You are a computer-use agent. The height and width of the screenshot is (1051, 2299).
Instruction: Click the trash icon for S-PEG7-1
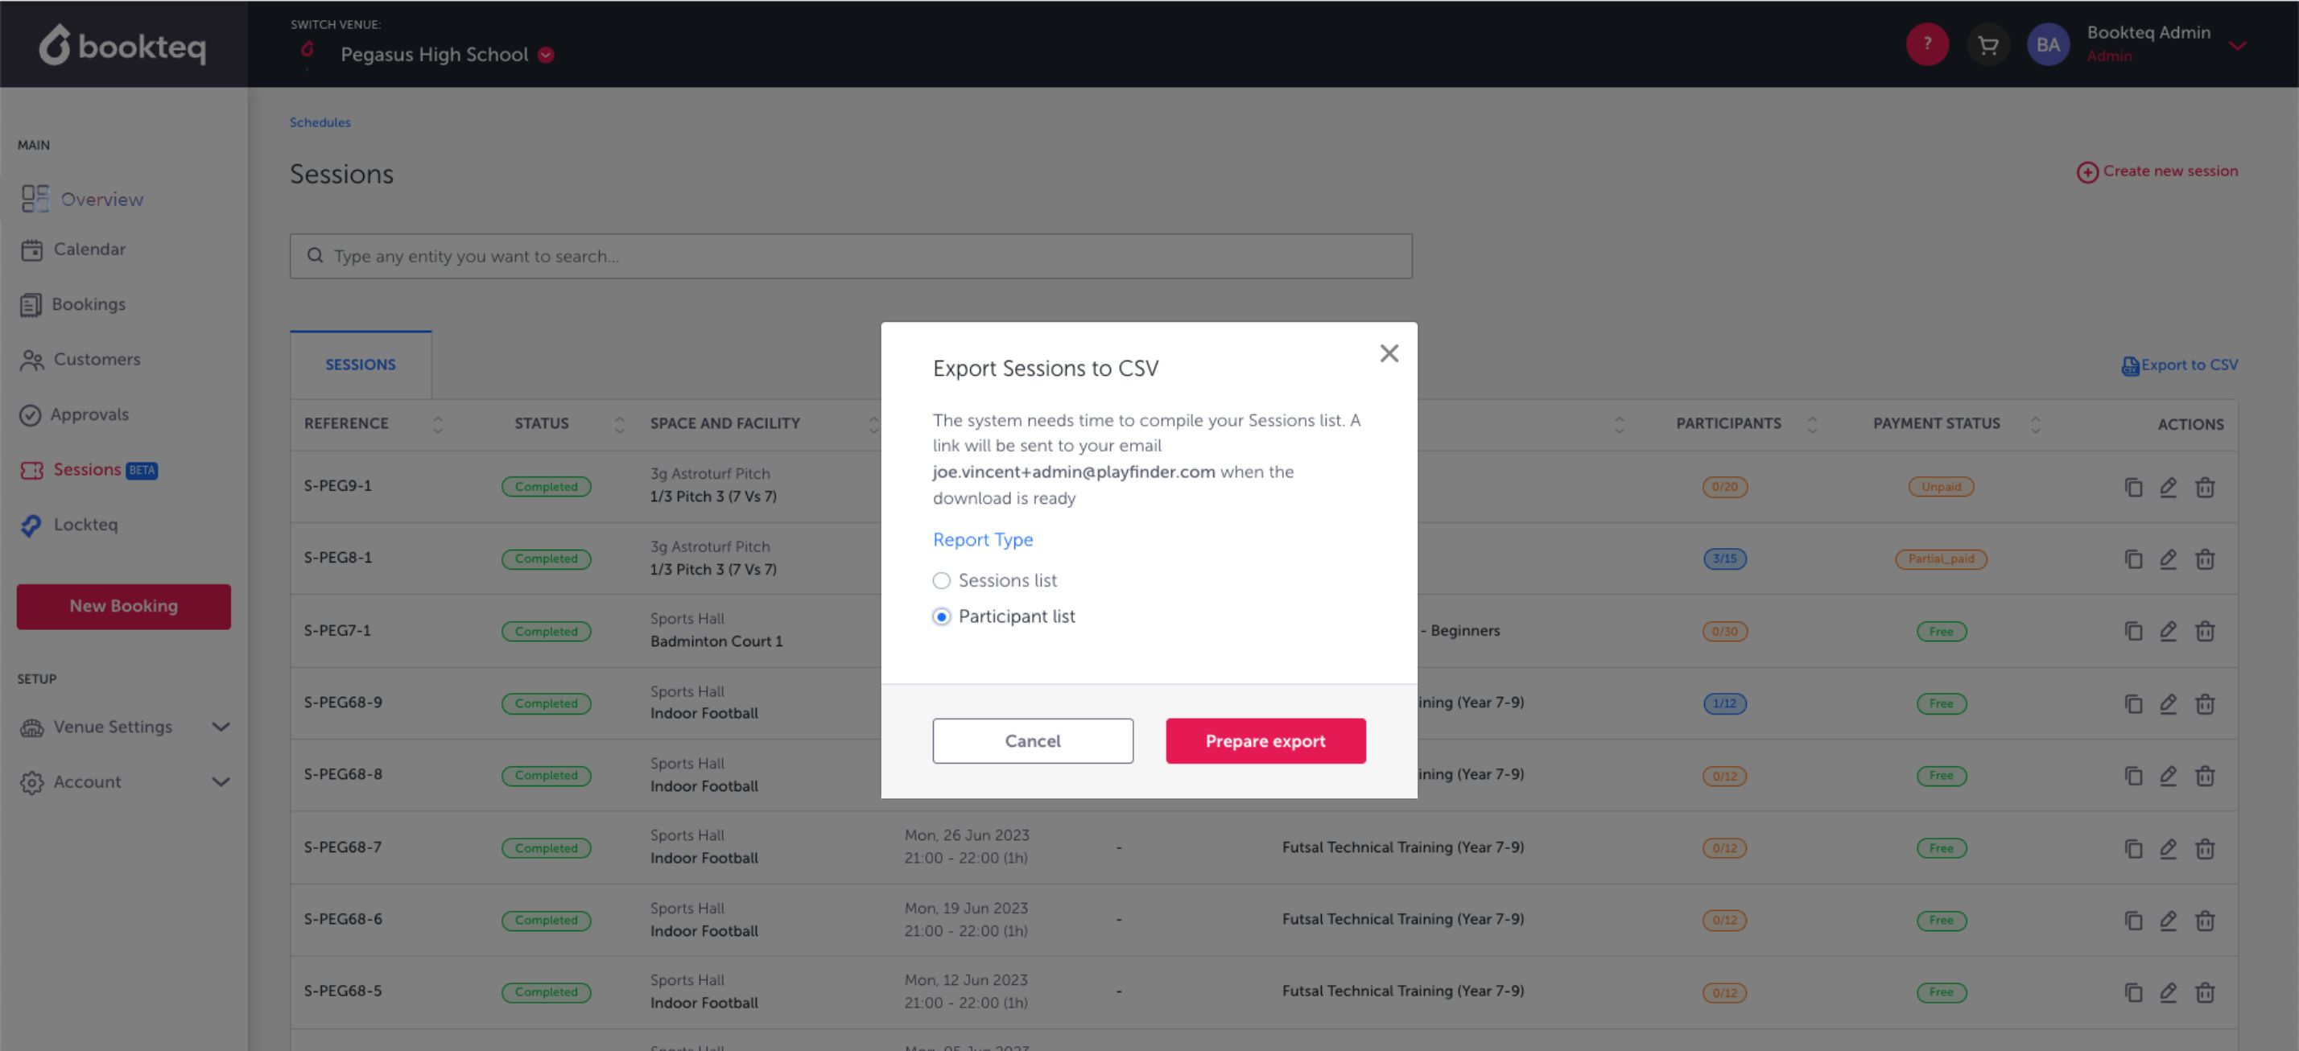coord(2204,632)
